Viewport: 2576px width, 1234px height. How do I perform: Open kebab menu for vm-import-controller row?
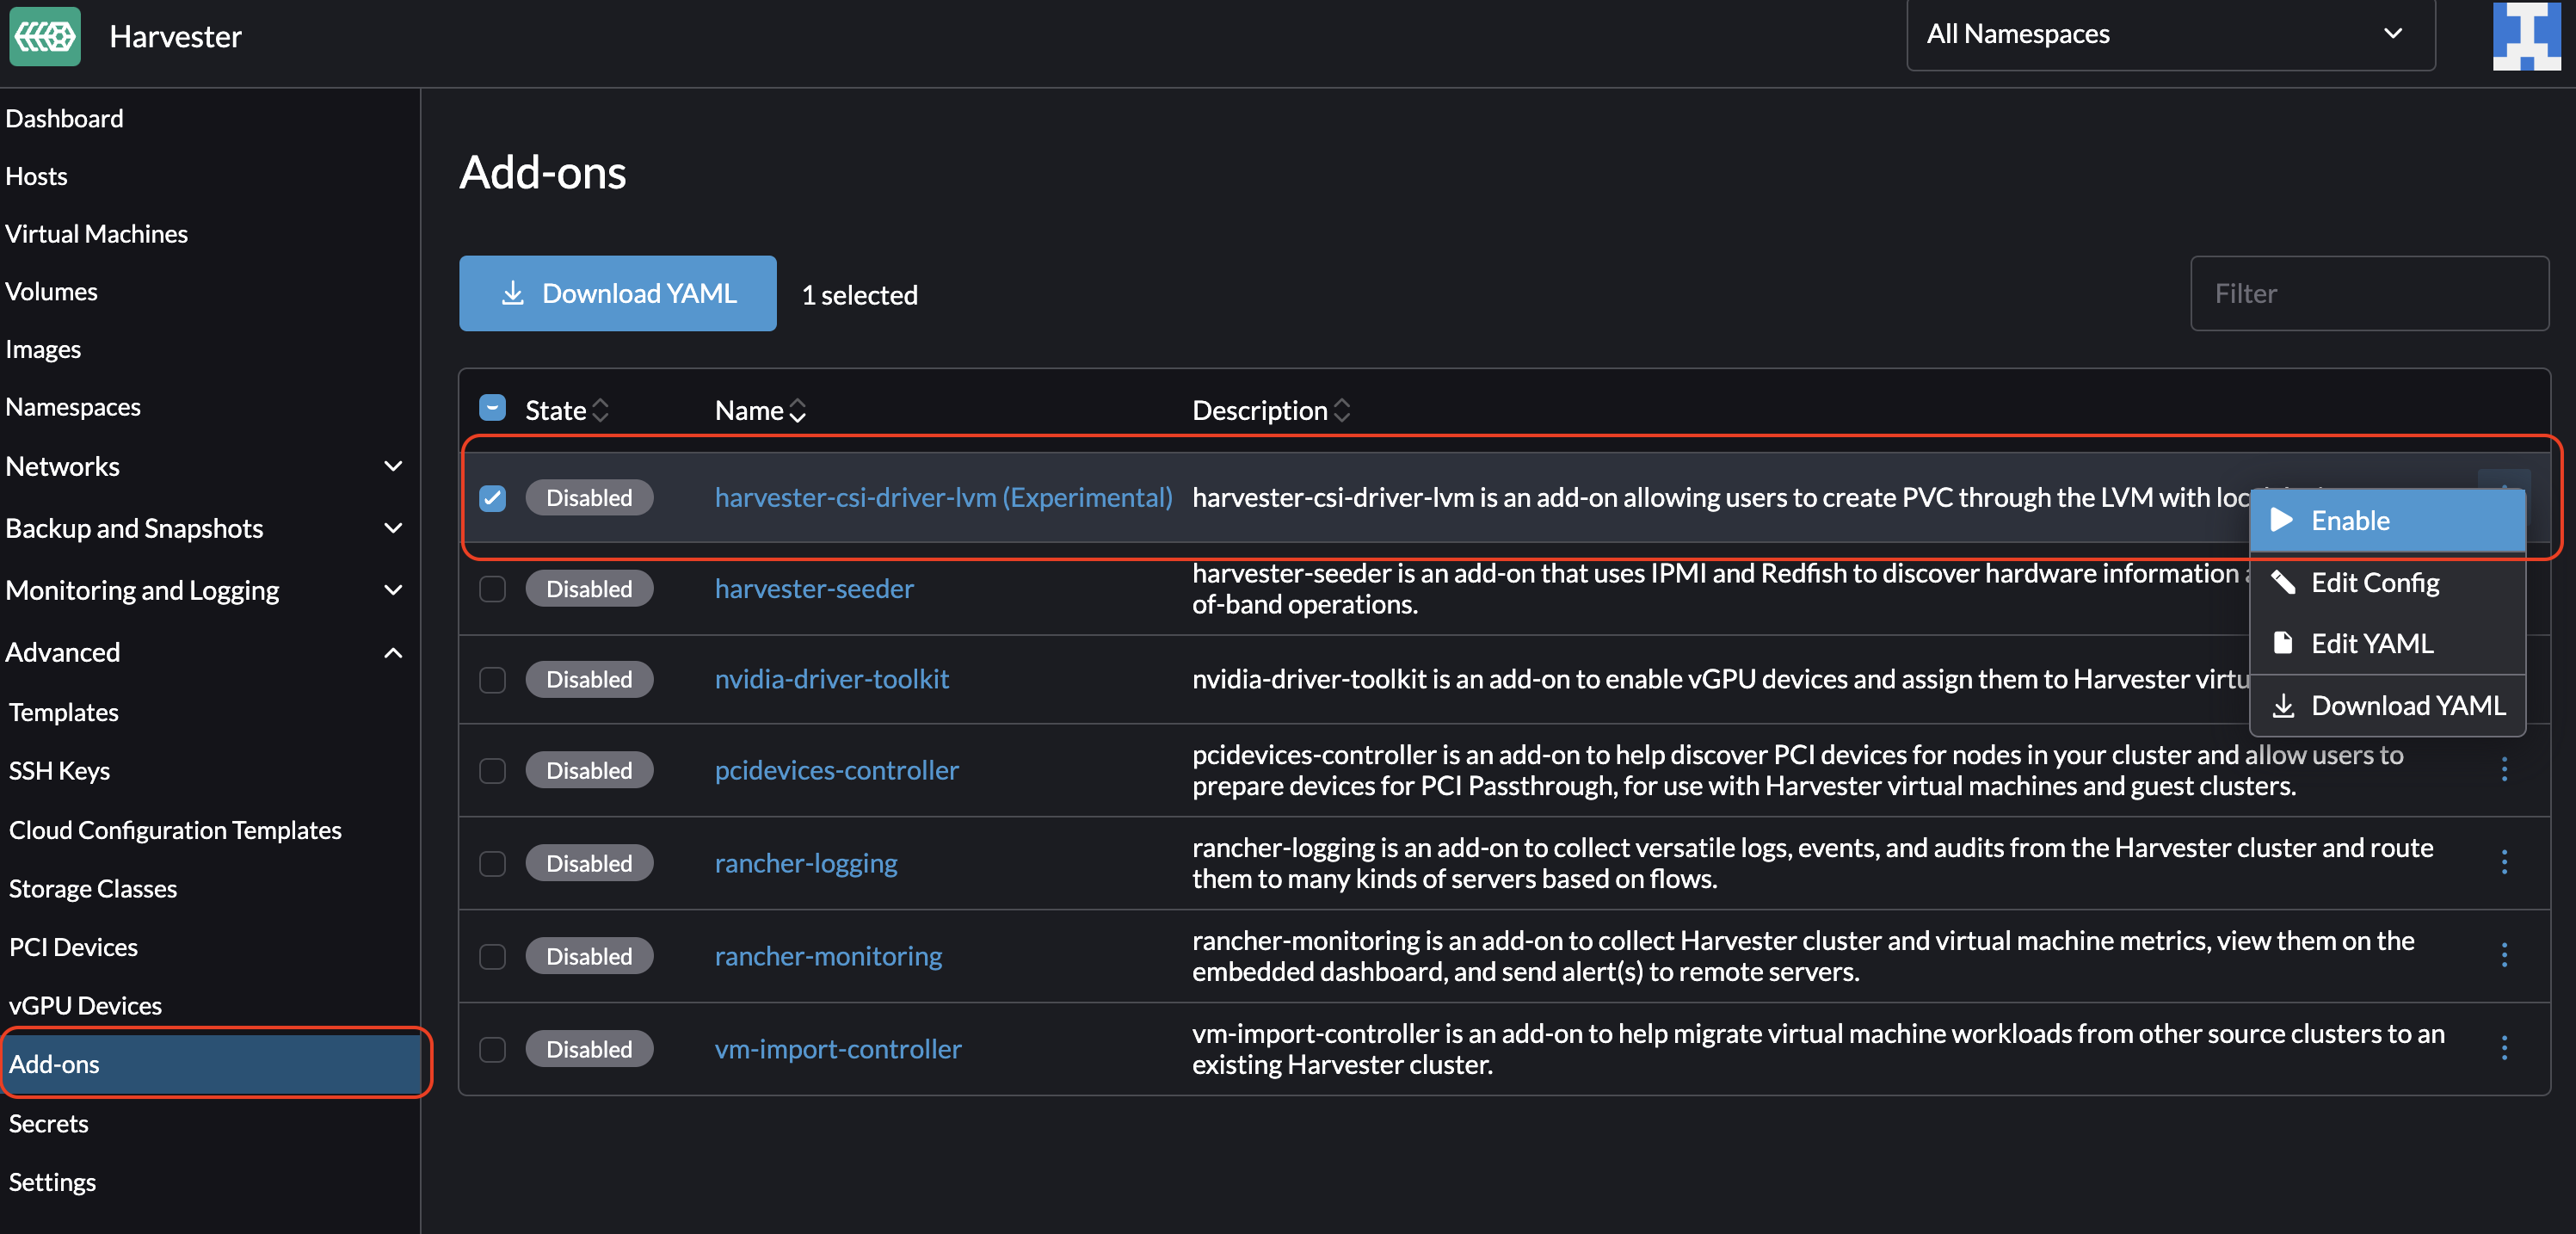tap(2504, 1047)
